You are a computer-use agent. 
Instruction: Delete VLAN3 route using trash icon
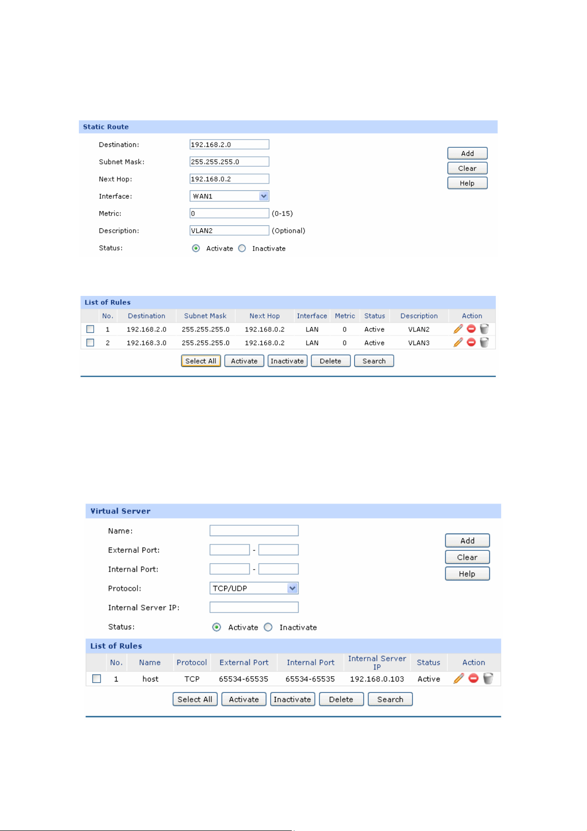point(484,342)
